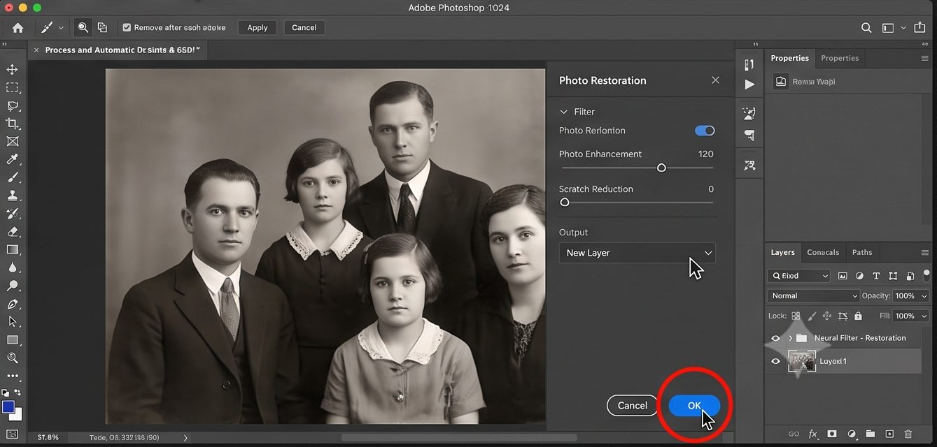This screenshot has height=447, width=937.
Task: Switch to the Conacals tab
Action: tap(823, 252)
